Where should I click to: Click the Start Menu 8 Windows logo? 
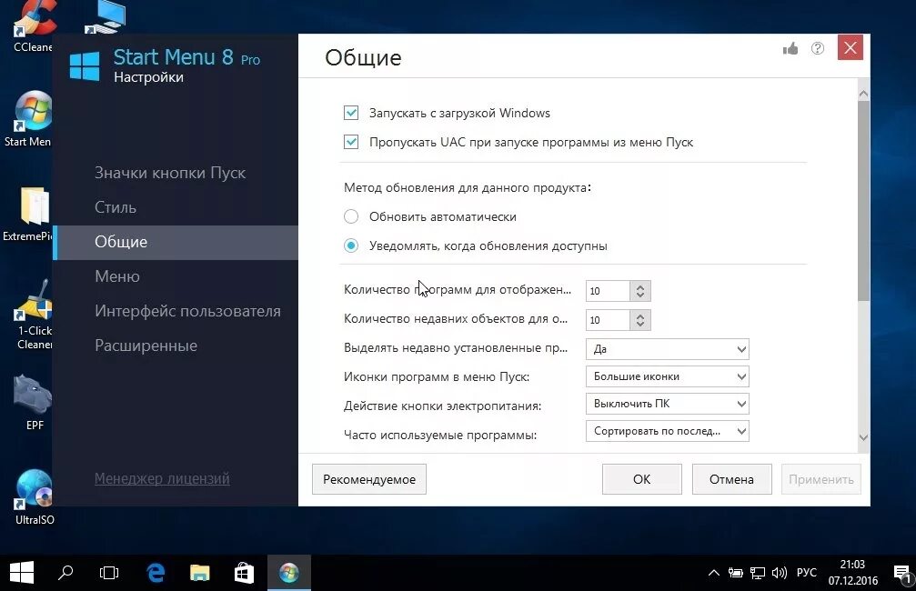(85, 66)
